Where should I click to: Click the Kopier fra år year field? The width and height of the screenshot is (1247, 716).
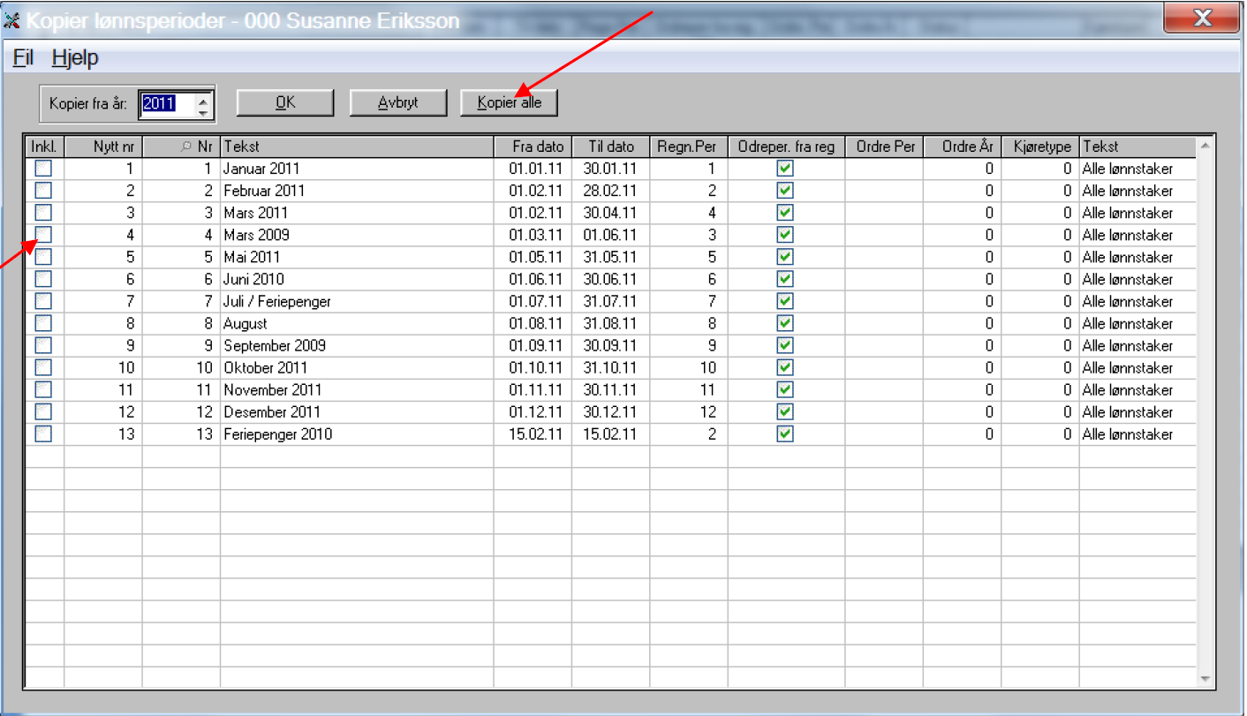click(168, 104)
